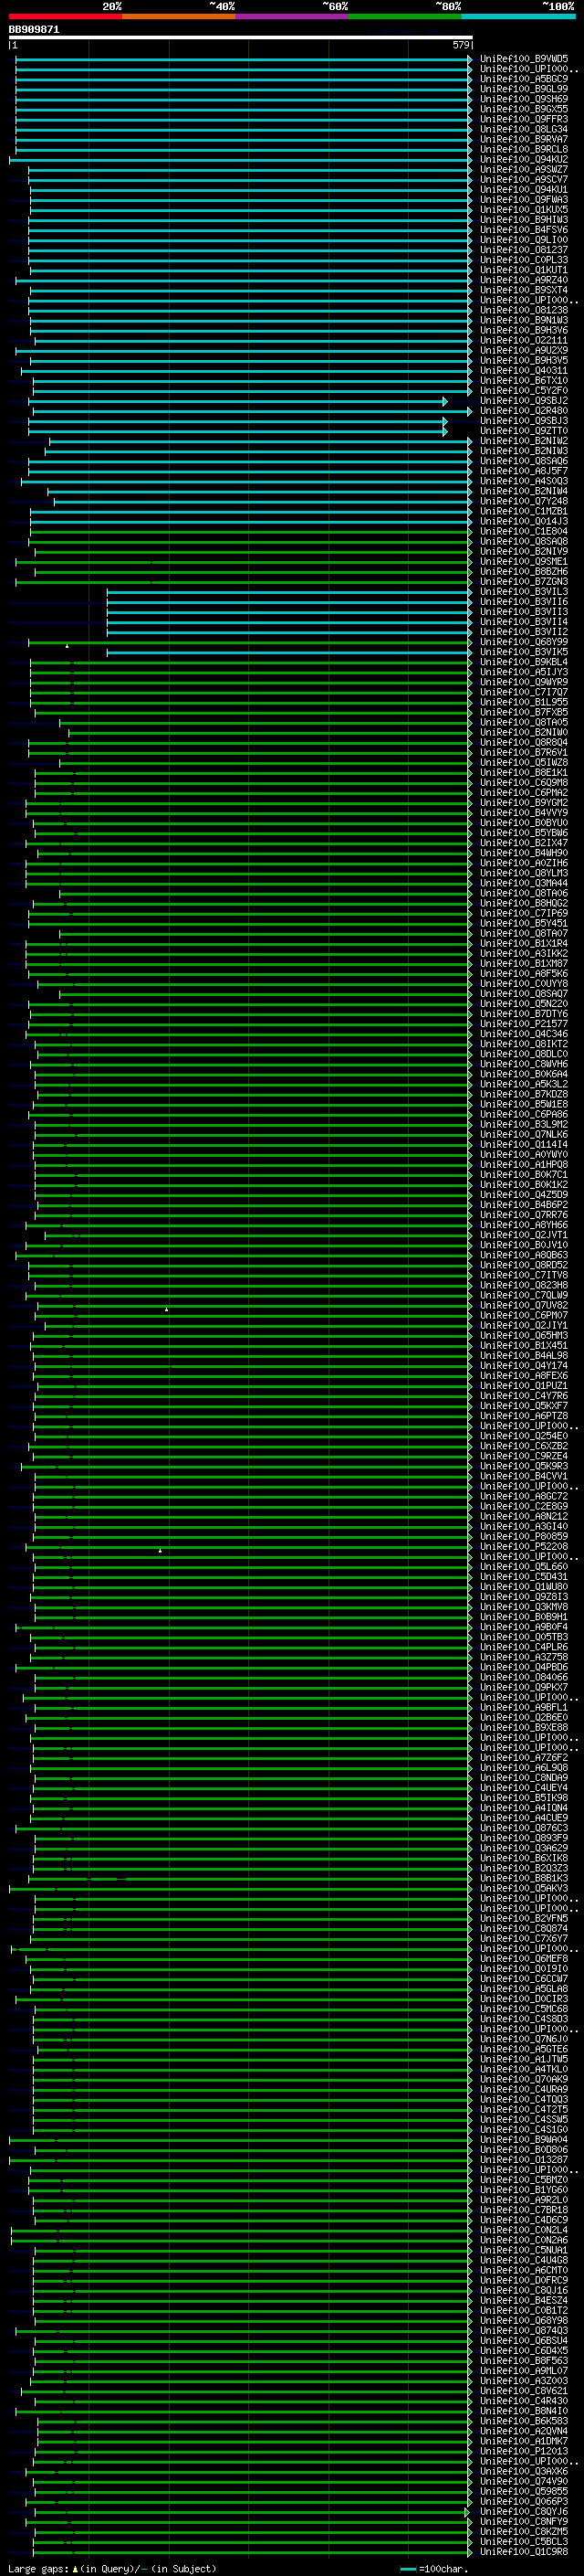Select the green ~80% identity legend segment
This screenshot has width=584, height=2576.
(x=405, y=16)
